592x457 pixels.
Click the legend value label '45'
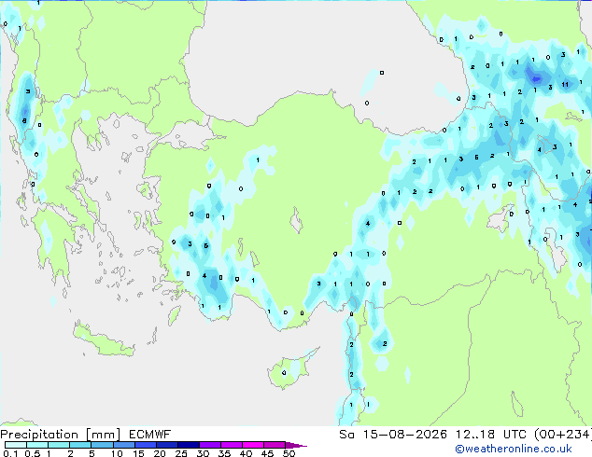(x=267, y=453)
